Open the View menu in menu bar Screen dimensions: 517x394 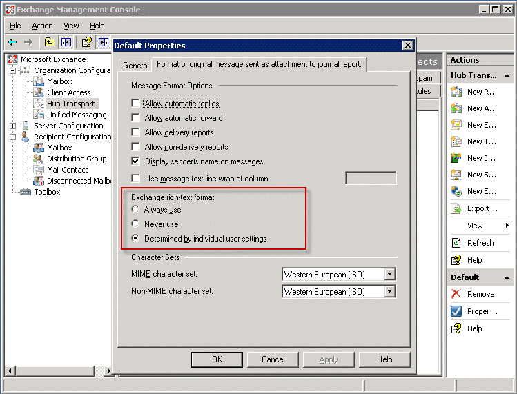[x=71, y=26]
